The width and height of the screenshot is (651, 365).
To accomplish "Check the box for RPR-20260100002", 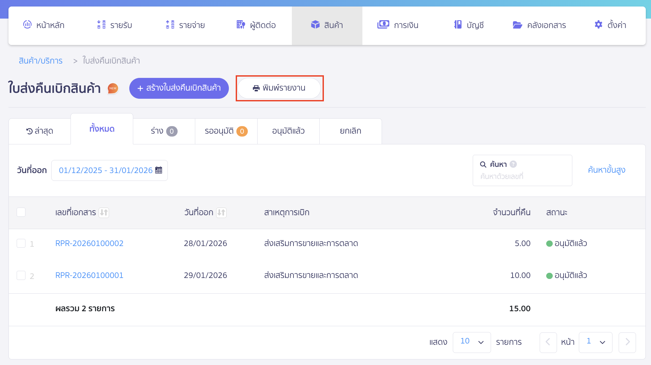I will pyautogui.click(x=21, y=243).
